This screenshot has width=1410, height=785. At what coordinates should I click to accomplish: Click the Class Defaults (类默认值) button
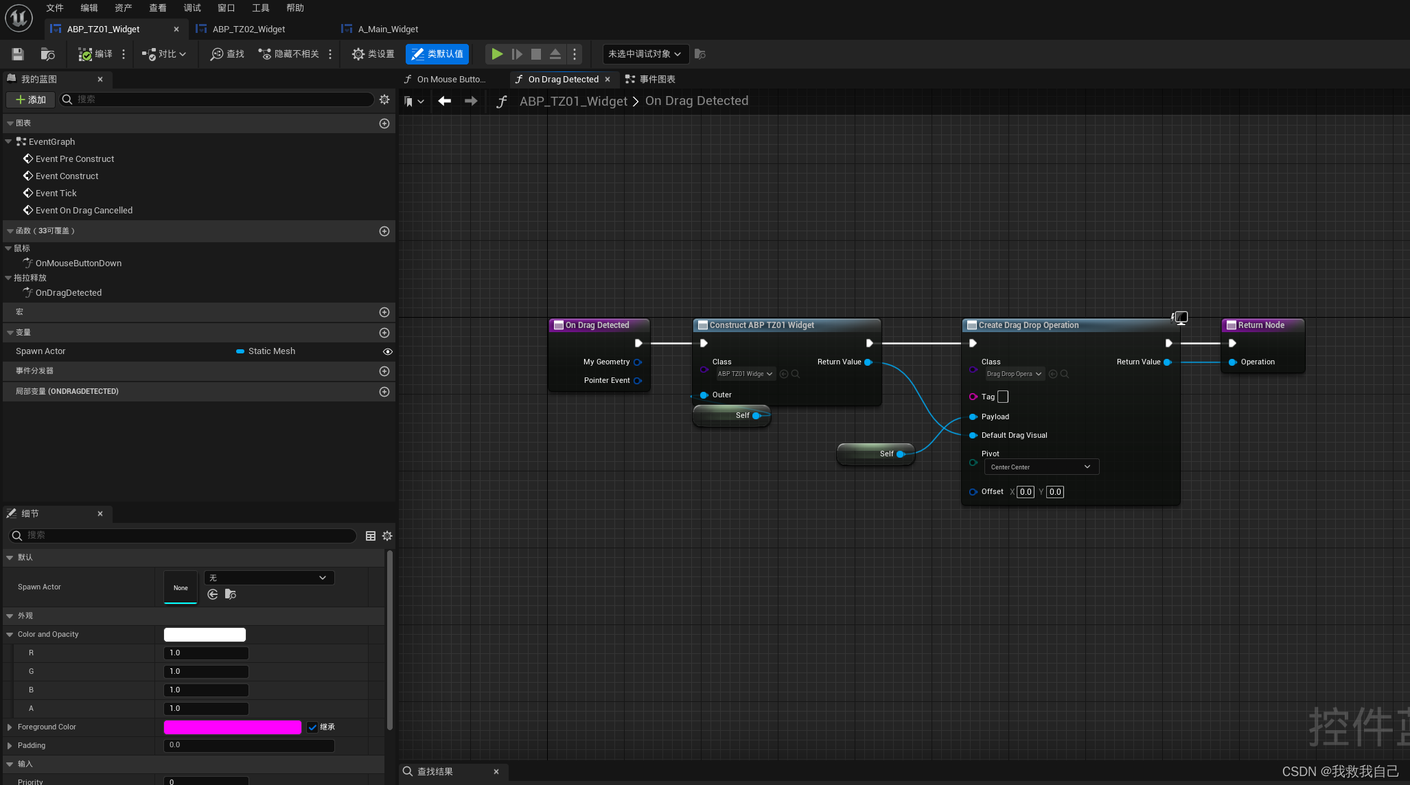click(x=437, y=54)
